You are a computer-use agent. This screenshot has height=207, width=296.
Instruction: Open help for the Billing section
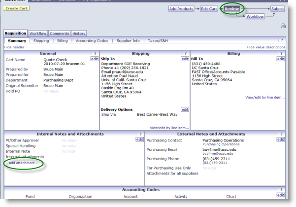[x=281, y=53]
